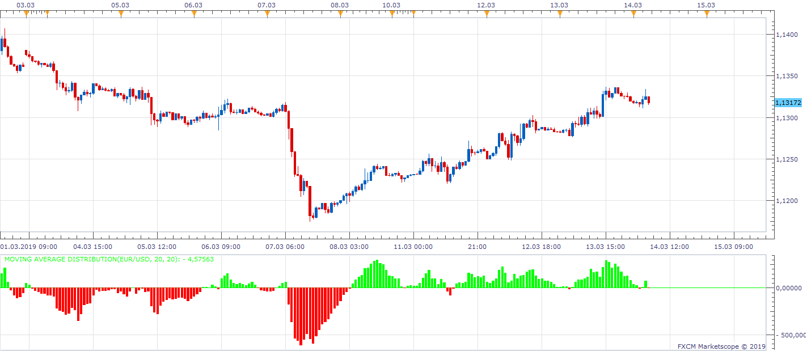Click the Moving Average Distribution indicator label

109,259
